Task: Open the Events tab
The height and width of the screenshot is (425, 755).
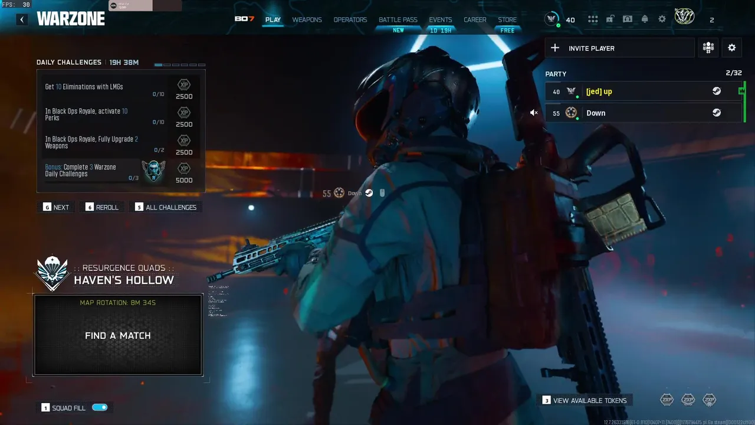Action: coord(441,19)
